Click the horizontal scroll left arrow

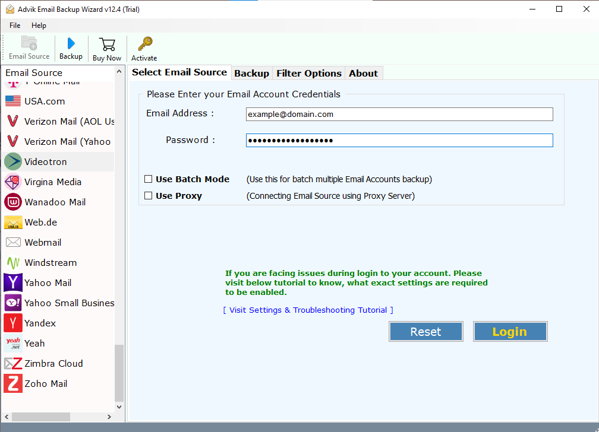(7, 417)
